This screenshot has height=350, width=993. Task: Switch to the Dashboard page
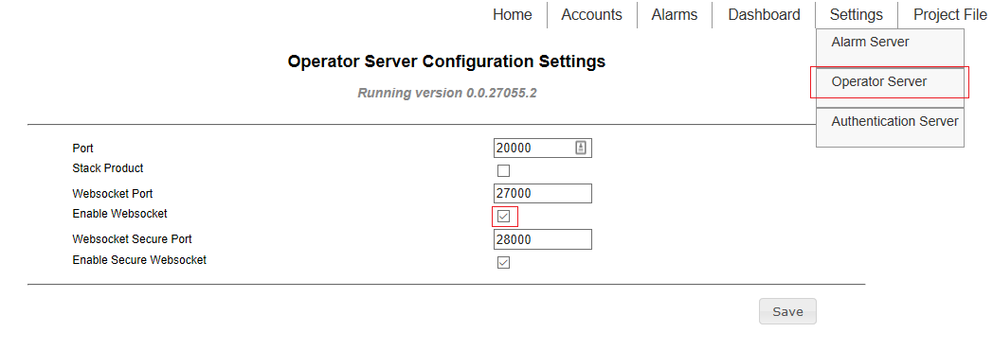pos(764,14)
